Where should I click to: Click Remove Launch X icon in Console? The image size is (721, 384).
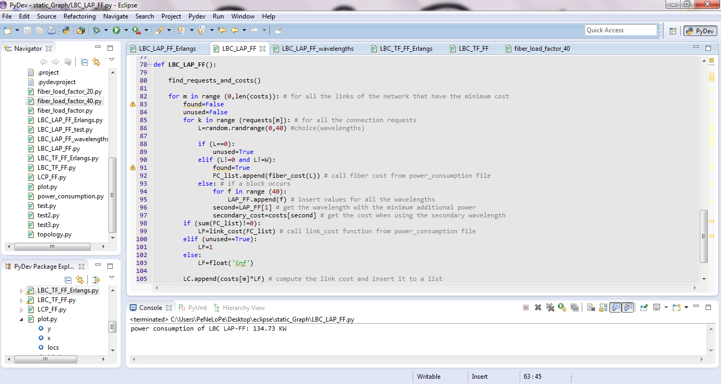click(538, 307)
